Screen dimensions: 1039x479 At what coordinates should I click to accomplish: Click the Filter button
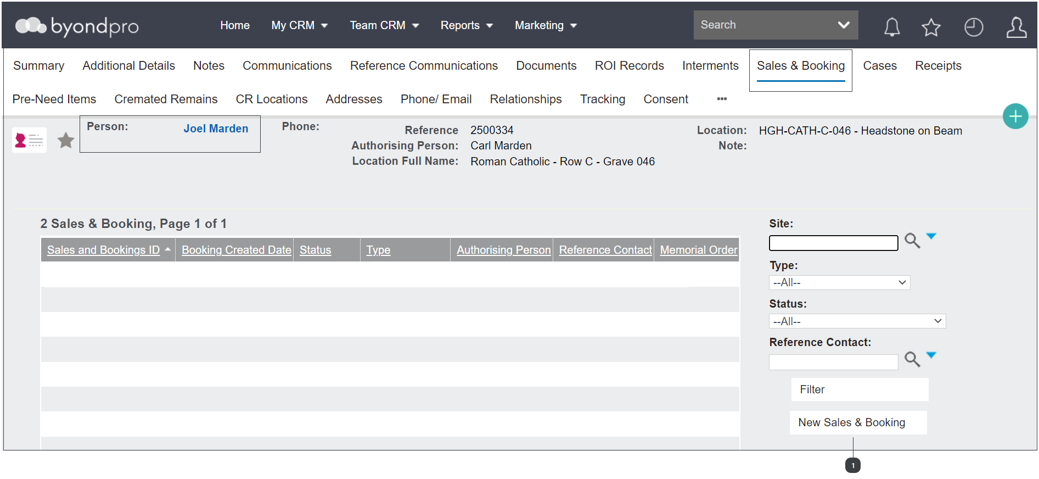click(860, 389)
